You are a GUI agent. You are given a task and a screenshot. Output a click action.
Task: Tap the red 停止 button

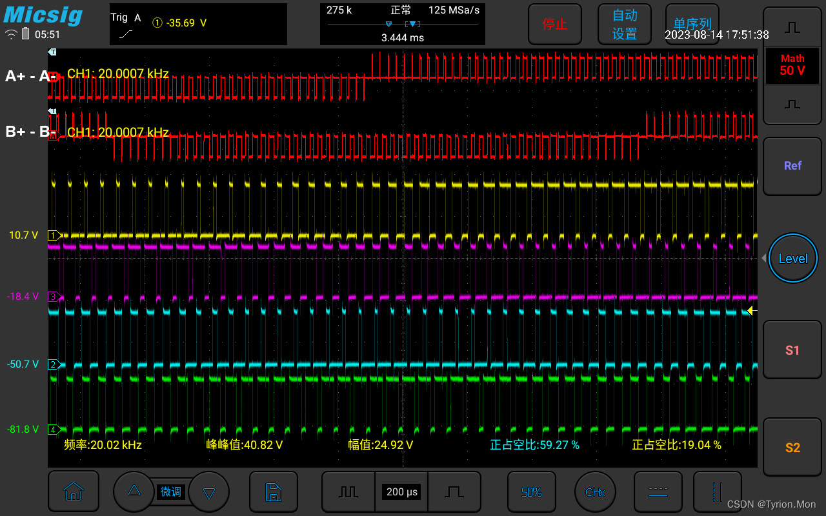tap(555, 24)
